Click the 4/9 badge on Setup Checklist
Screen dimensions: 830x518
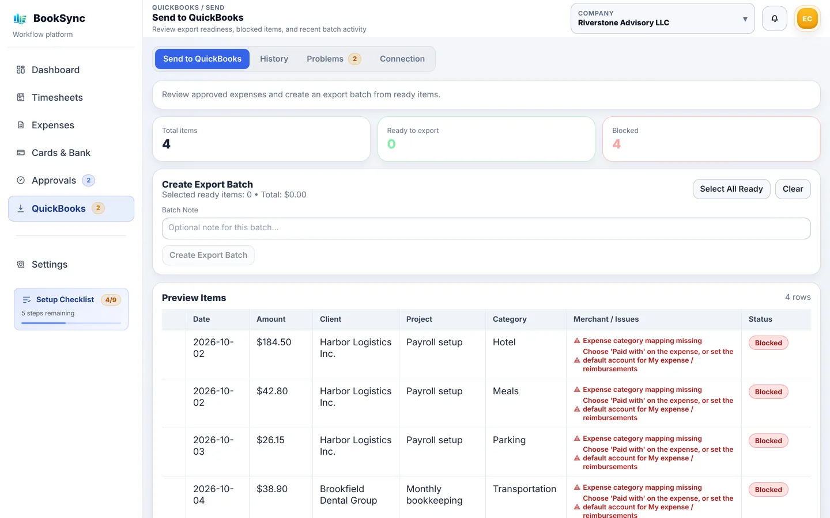tap(111, 300)
